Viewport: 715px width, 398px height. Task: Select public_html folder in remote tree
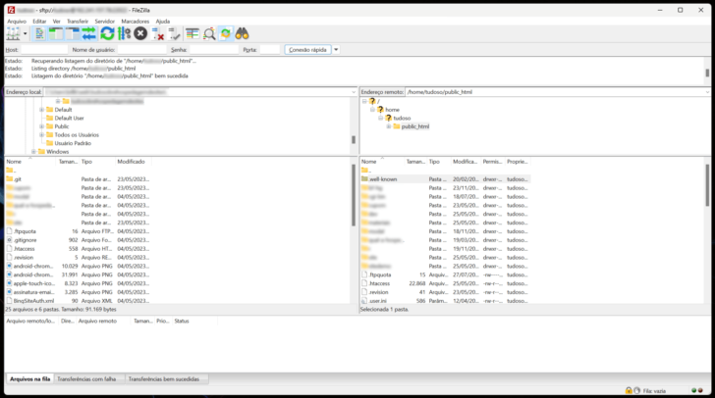coord(414,126)
